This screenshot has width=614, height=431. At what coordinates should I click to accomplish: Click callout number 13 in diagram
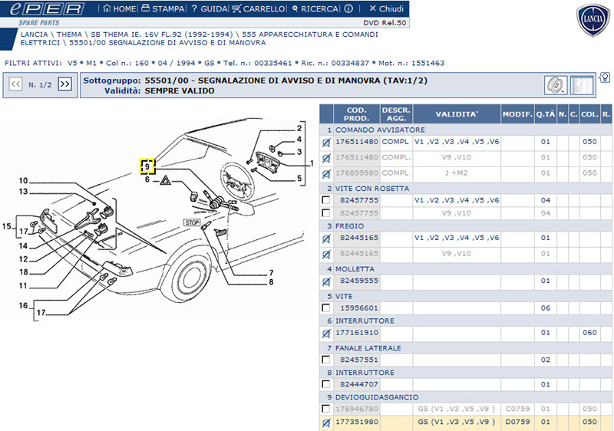(24, 192)
